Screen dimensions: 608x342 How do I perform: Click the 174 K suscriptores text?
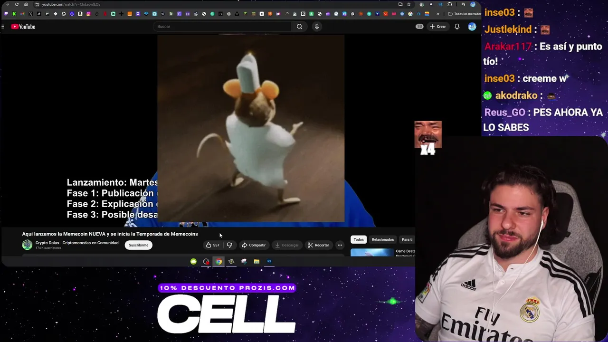48,248
